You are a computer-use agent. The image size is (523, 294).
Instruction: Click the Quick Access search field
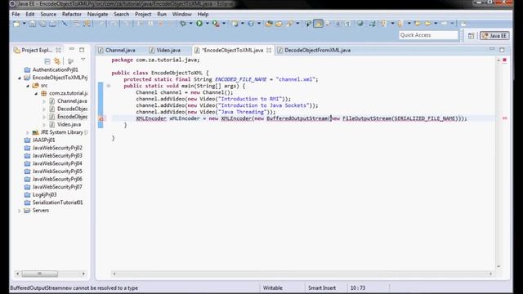tap(428, 35)
